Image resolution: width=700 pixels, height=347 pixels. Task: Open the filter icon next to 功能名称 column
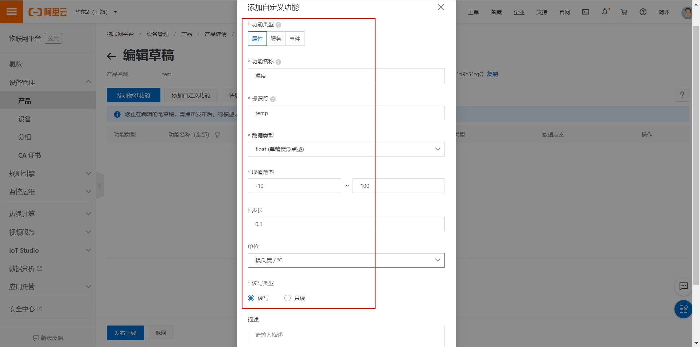(218, 135)
